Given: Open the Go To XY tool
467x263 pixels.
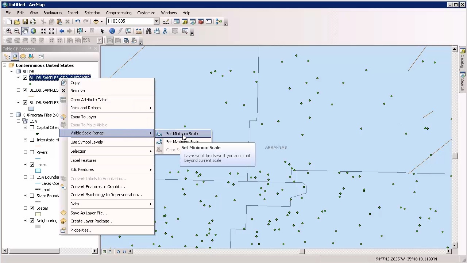Looking at the screenshot, I should click(165, 31).
